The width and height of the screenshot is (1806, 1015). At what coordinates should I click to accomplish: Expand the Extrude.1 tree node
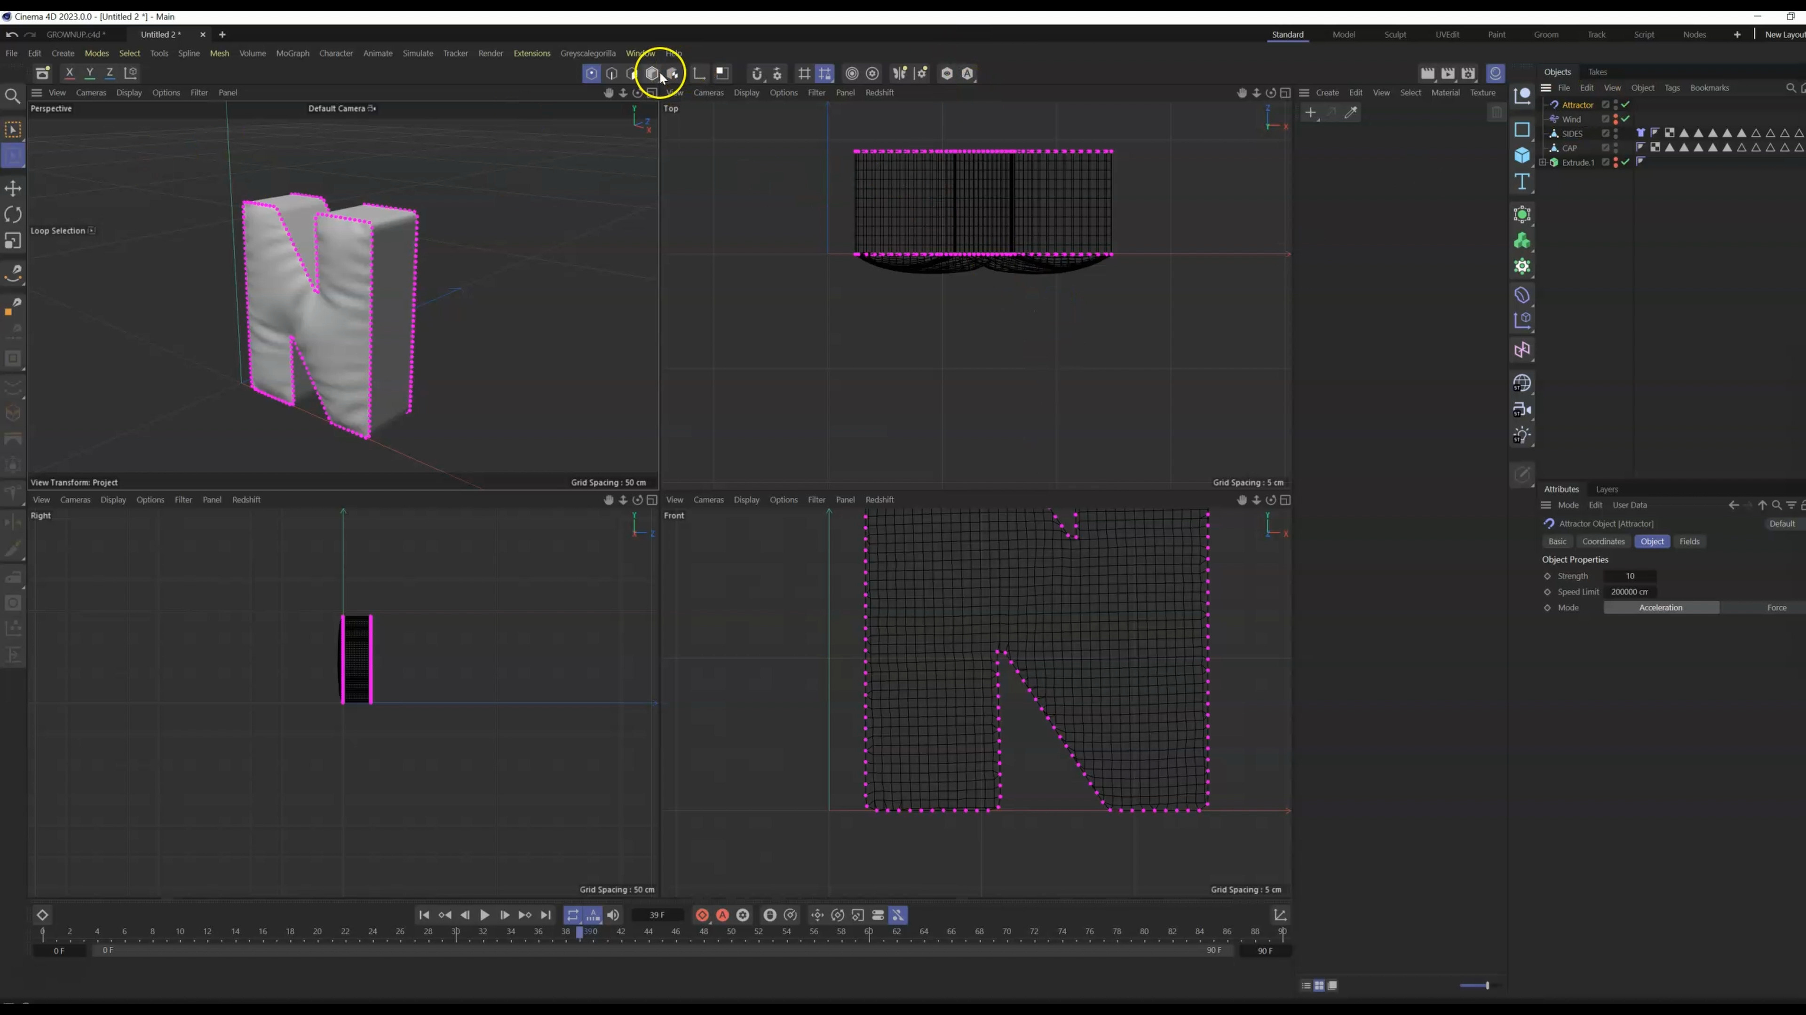click(x=1543, y=162)
